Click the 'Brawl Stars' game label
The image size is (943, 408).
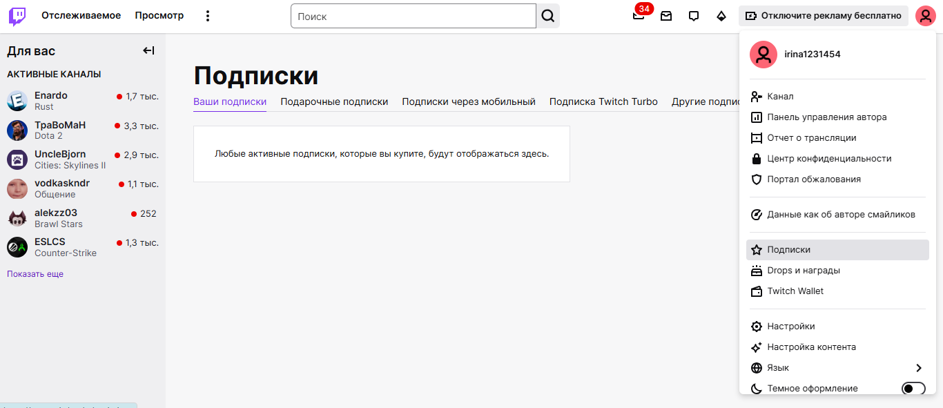(x=59, y=224)
